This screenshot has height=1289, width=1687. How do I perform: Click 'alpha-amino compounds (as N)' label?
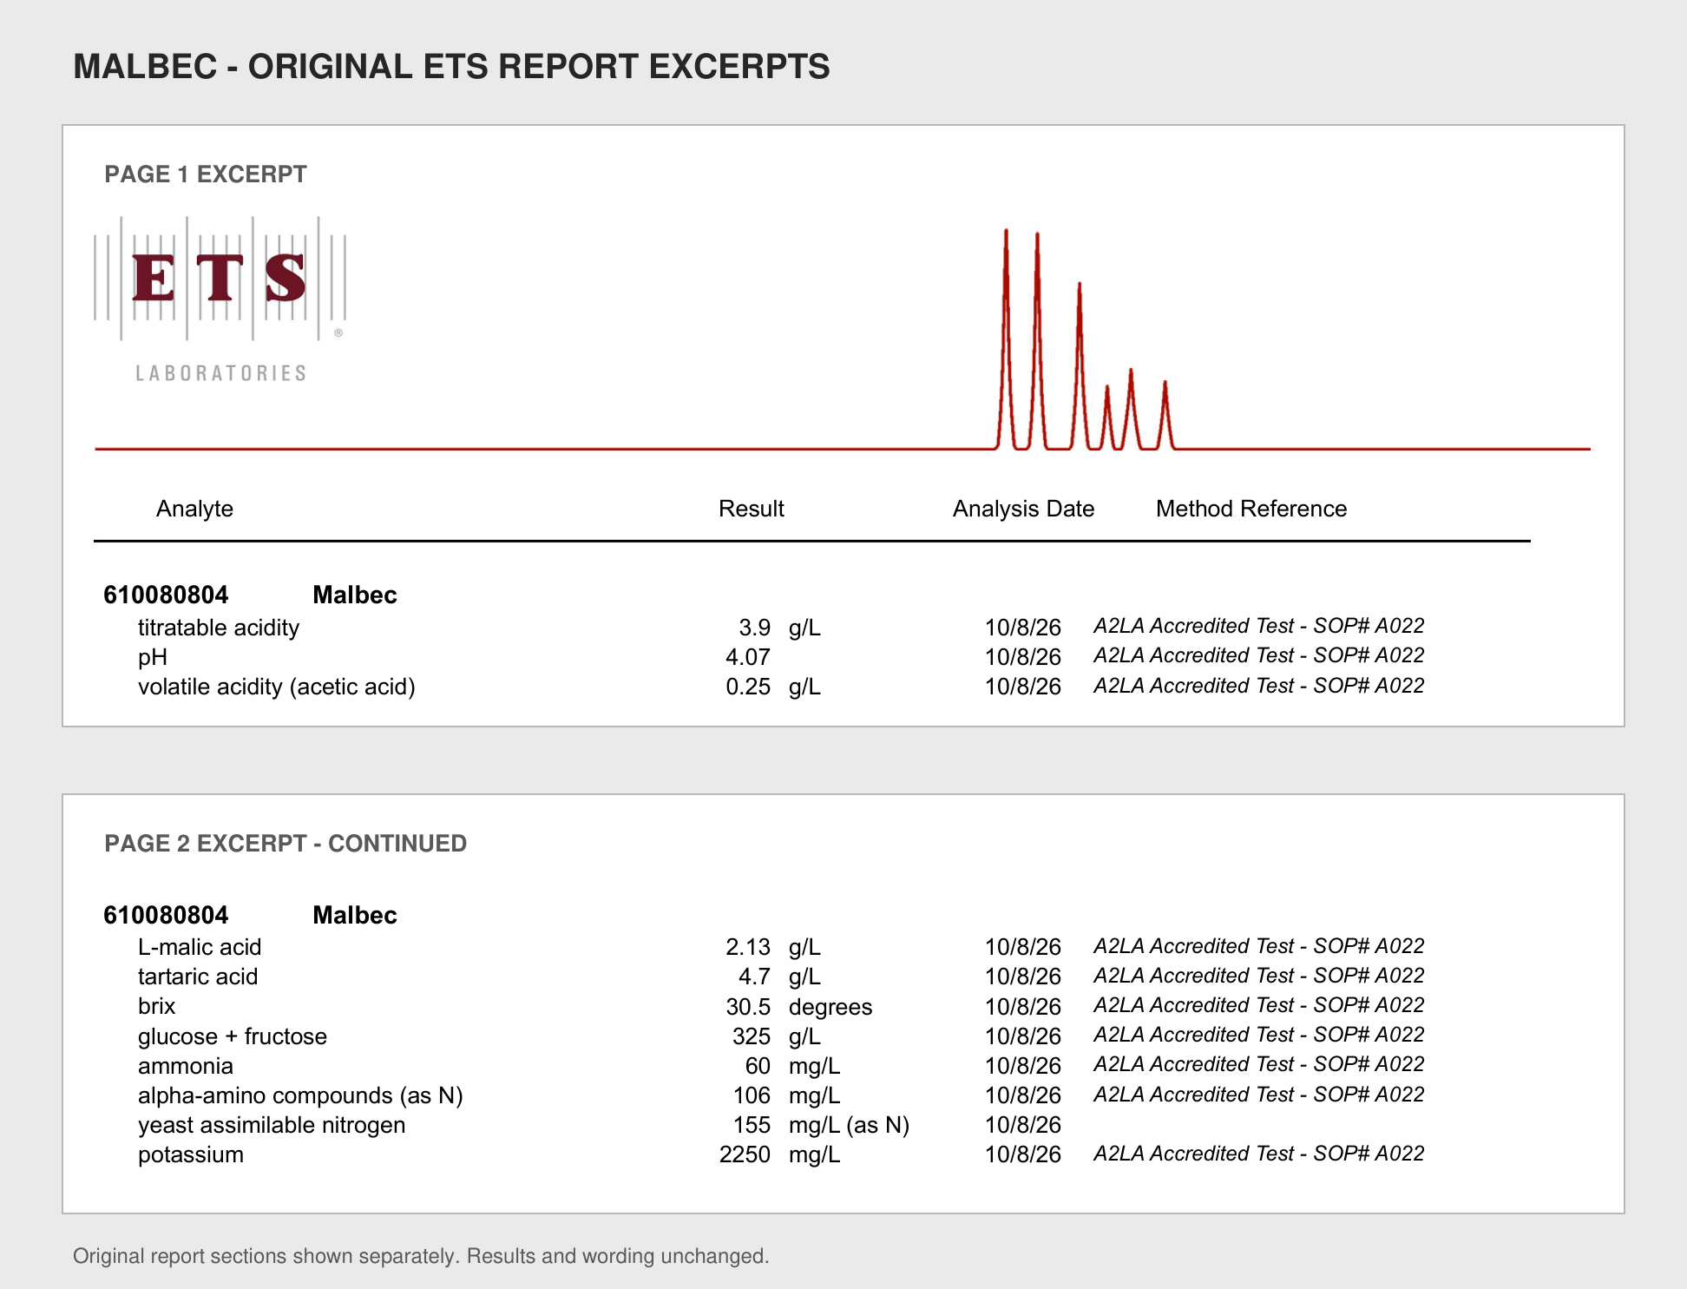[x=300, y=1095]
